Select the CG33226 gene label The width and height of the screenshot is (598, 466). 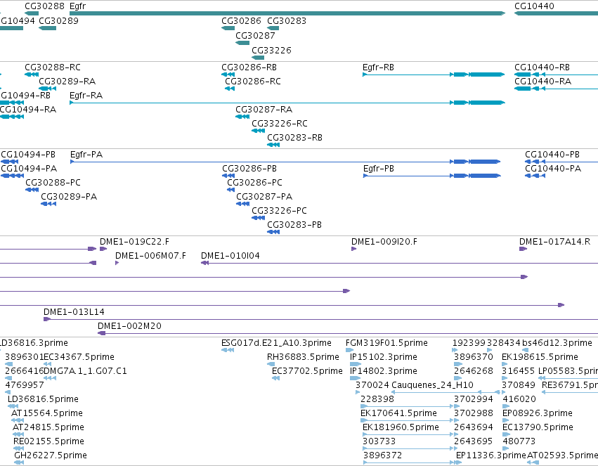tap(271, 51)
